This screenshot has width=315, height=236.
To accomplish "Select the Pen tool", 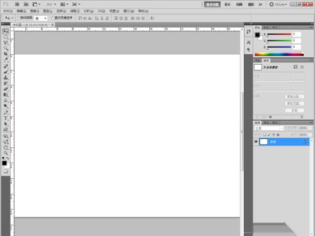I will point(6,113).
